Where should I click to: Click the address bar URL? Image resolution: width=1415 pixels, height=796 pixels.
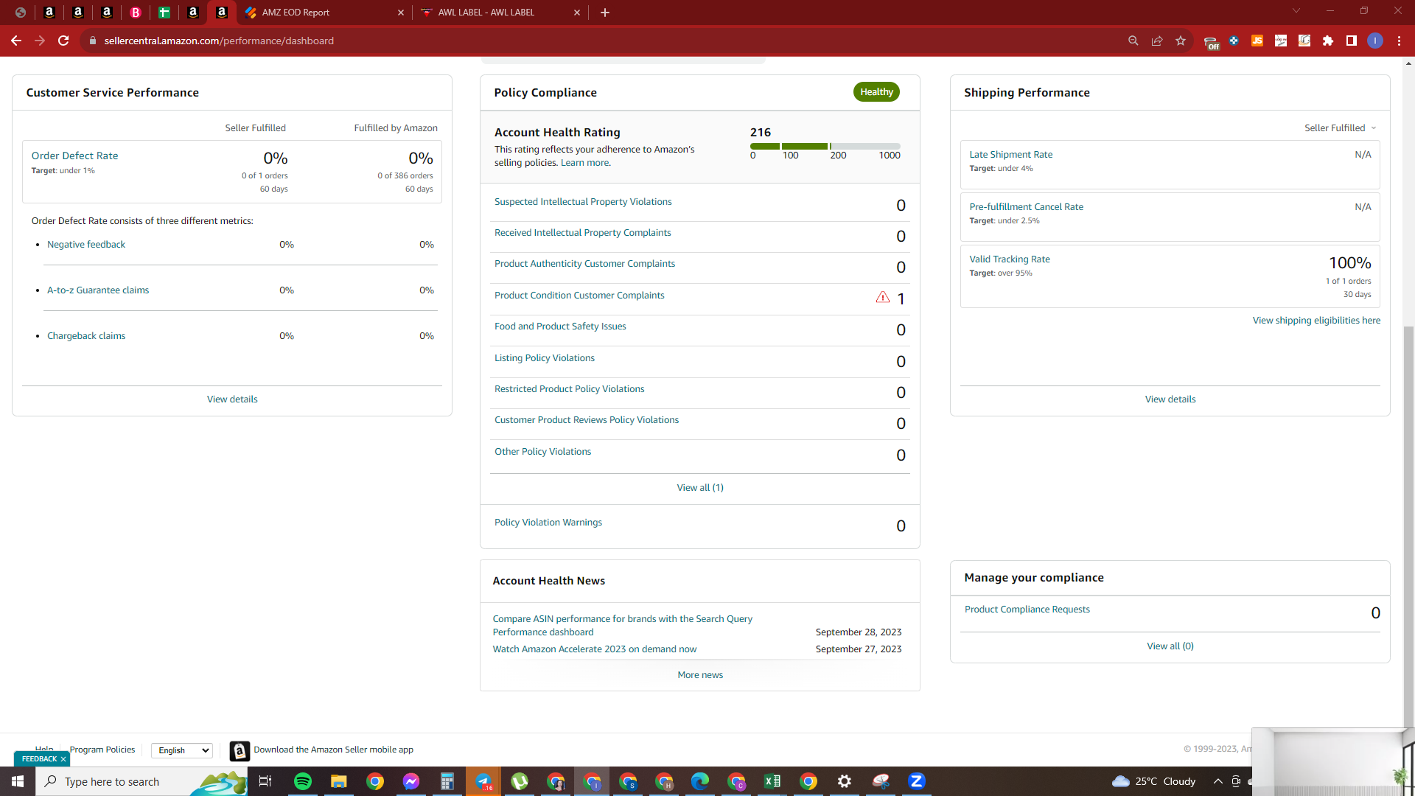[x=219, y=41]
